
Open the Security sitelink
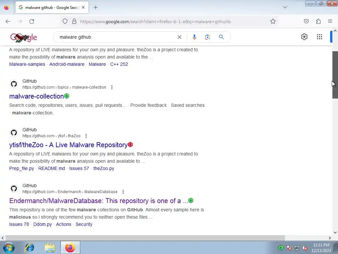[x=84, y=225]
